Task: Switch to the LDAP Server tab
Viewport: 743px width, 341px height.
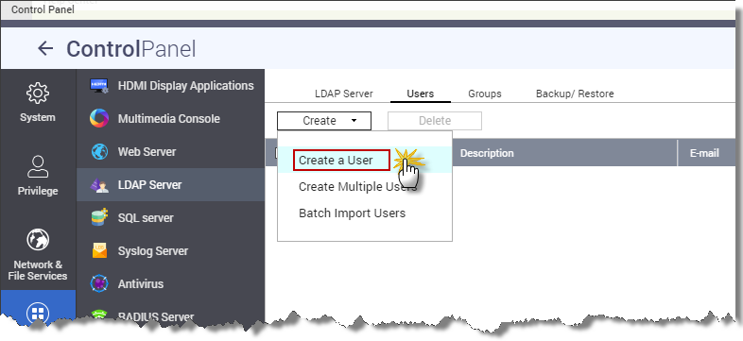Action: coord(343,94)
